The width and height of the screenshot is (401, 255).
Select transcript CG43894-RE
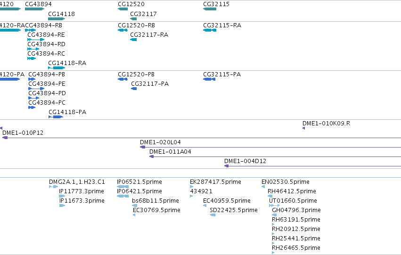(36, 40)
